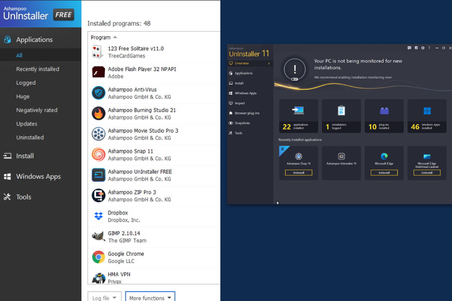
Task: Select Ashampoo ZIP Pro 3 icon
Action: tap(98, 195)
